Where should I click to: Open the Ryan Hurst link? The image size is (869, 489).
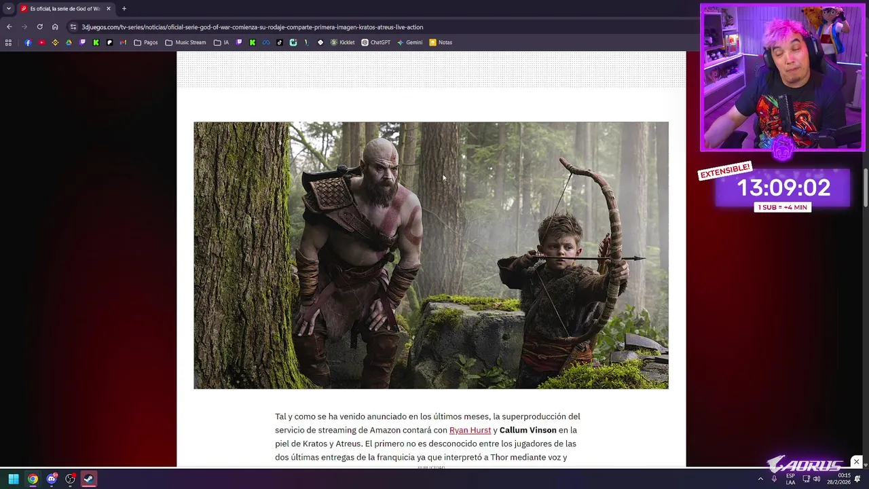(x=470, y=430)
